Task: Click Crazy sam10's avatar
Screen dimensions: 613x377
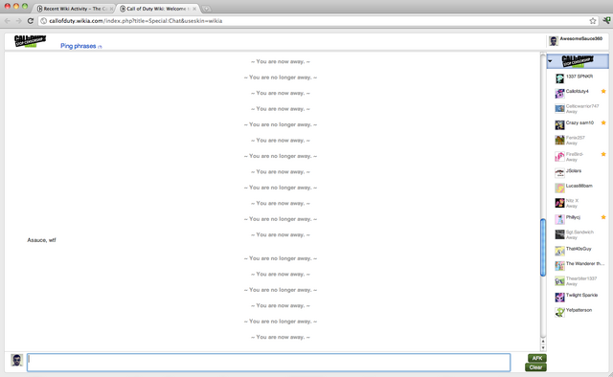Action: click(559, 125)
